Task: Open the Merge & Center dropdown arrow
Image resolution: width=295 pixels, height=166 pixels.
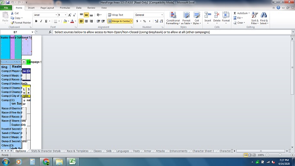Action: pos(131,21)
